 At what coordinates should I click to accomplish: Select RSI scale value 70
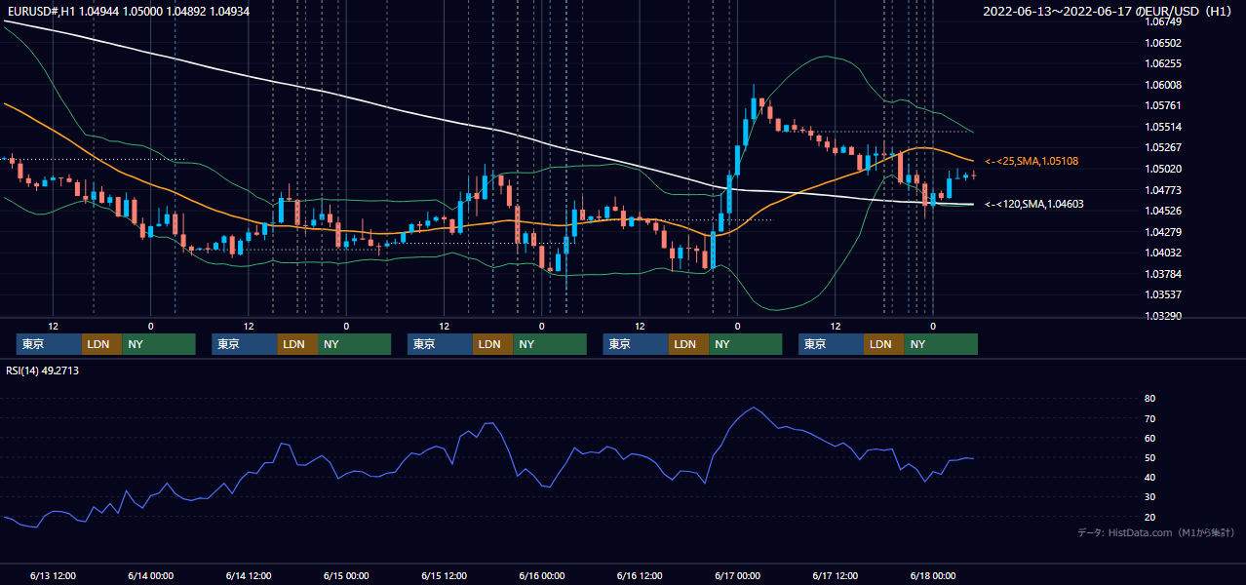(x=1150, y=418)
